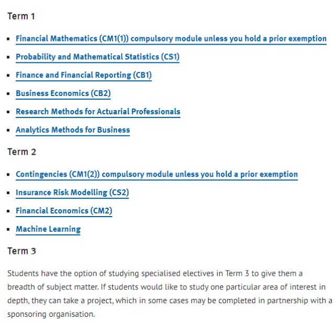This screenshot has height=322, width=336.
Task: Click the bullet beside Business Economics
Action: 8,94
